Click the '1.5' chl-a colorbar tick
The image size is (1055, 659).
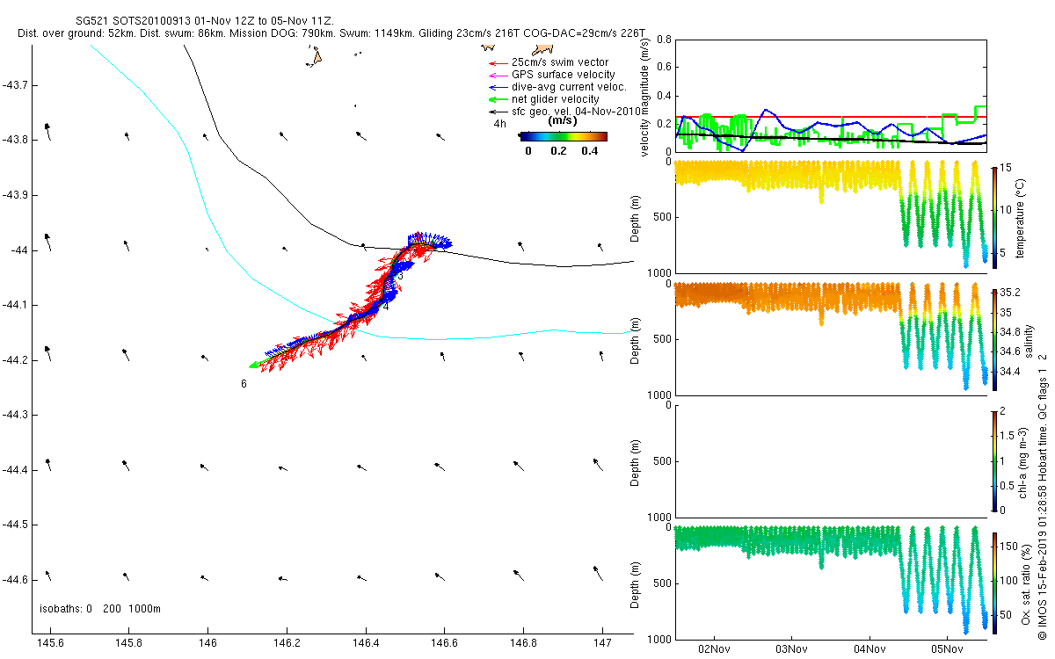1009,435
